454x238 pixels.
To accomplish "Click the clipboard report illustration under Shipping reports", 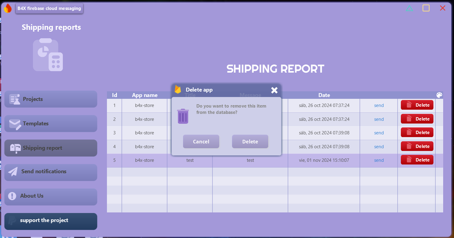I will 48,55.
